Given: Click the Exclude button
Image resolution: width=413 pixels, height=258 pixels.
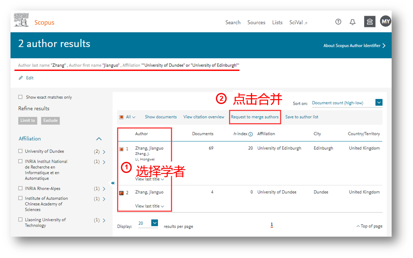Looking at the screenshot, I should tap(51, 120).
